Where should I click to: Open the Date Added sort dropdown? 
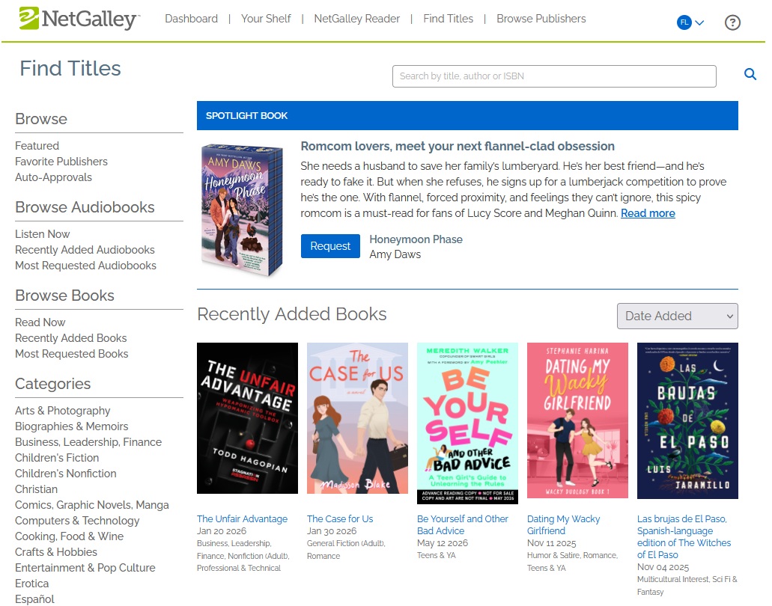[x=677, y=316]
